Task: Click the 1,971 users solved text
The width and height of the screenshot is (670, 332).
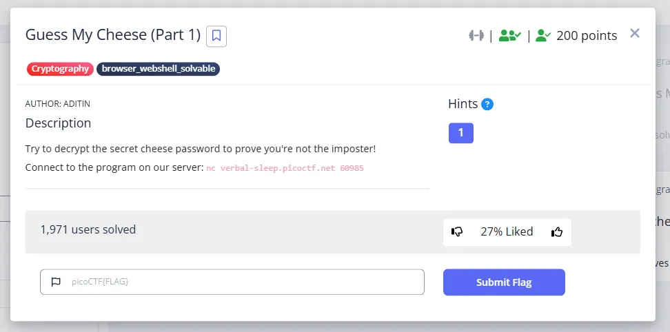Action: coord(88,229)
